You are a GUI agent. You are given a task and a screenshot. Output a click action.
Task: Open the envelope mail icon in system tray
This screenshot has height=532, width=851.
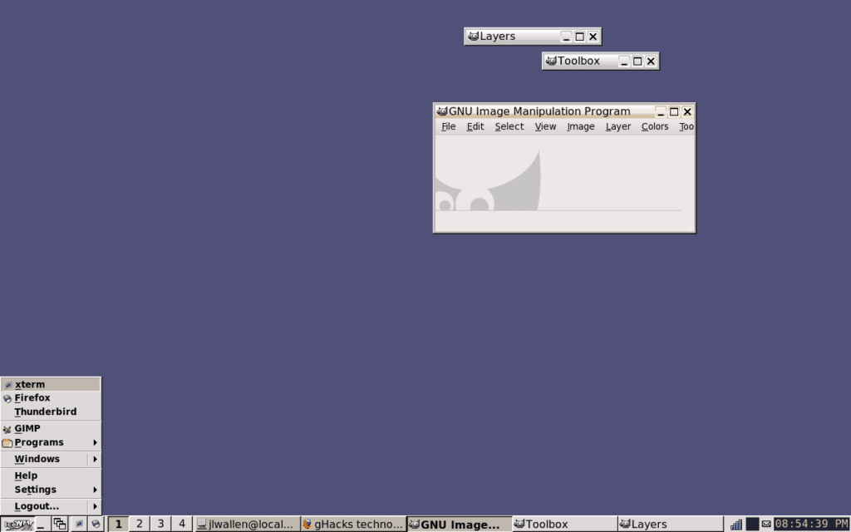(766, 524)
